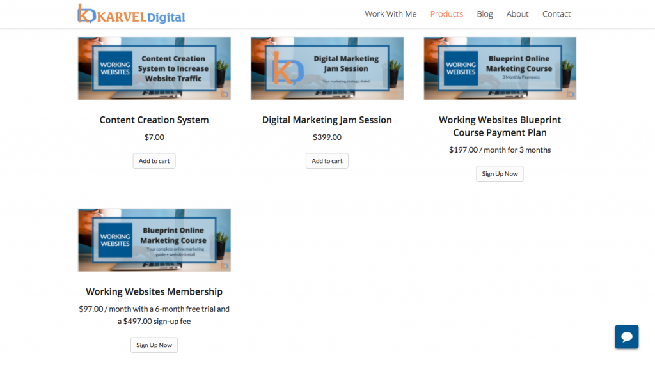
Task: Select the $399.00 price text
Action: click(327, 137)
